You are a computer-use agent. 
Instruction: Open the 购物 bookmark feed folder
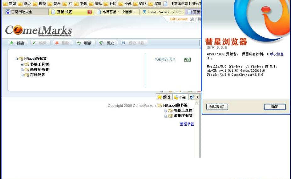click(x=140, y=3)
